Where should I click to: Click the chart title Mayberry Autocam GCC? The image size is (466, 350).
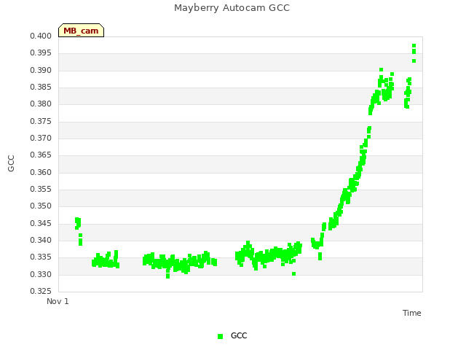pyautogui.click(x=232, y=8)
